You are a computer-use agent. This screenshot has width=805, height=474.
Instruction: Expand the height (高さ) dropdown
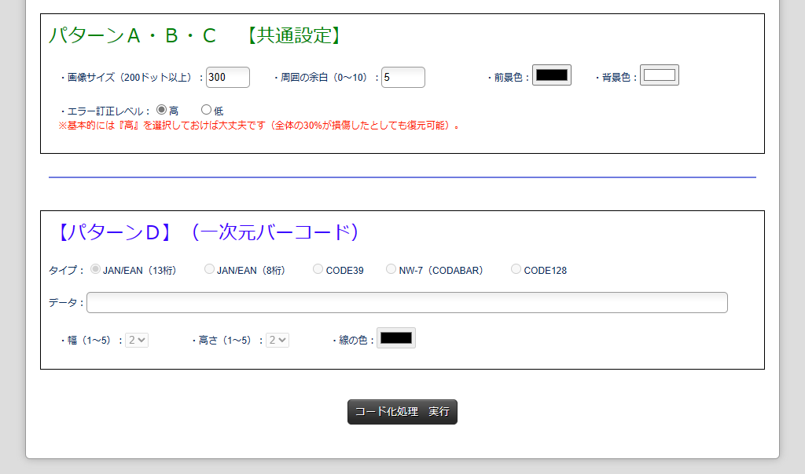pos(278,340)
